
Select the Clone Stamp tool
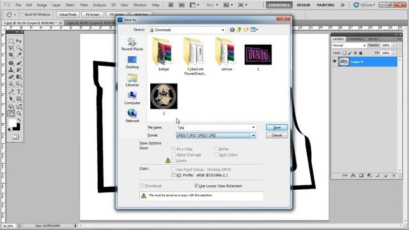click(x=12, y=70)
